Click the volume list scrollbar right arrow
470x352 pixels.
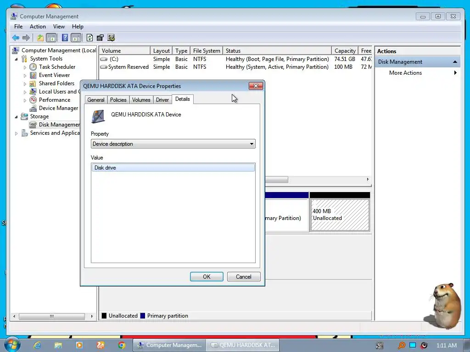pyautogui.click(x=368, y=180)
